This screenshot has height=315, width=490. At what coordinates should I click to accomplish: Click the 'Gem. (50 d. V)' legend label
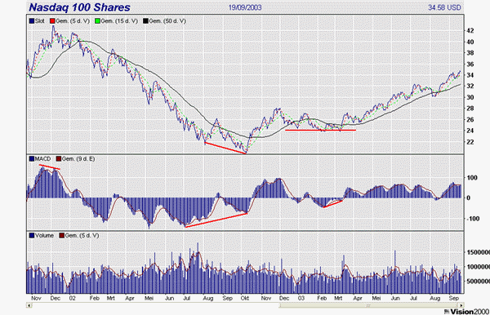point(167,21)
